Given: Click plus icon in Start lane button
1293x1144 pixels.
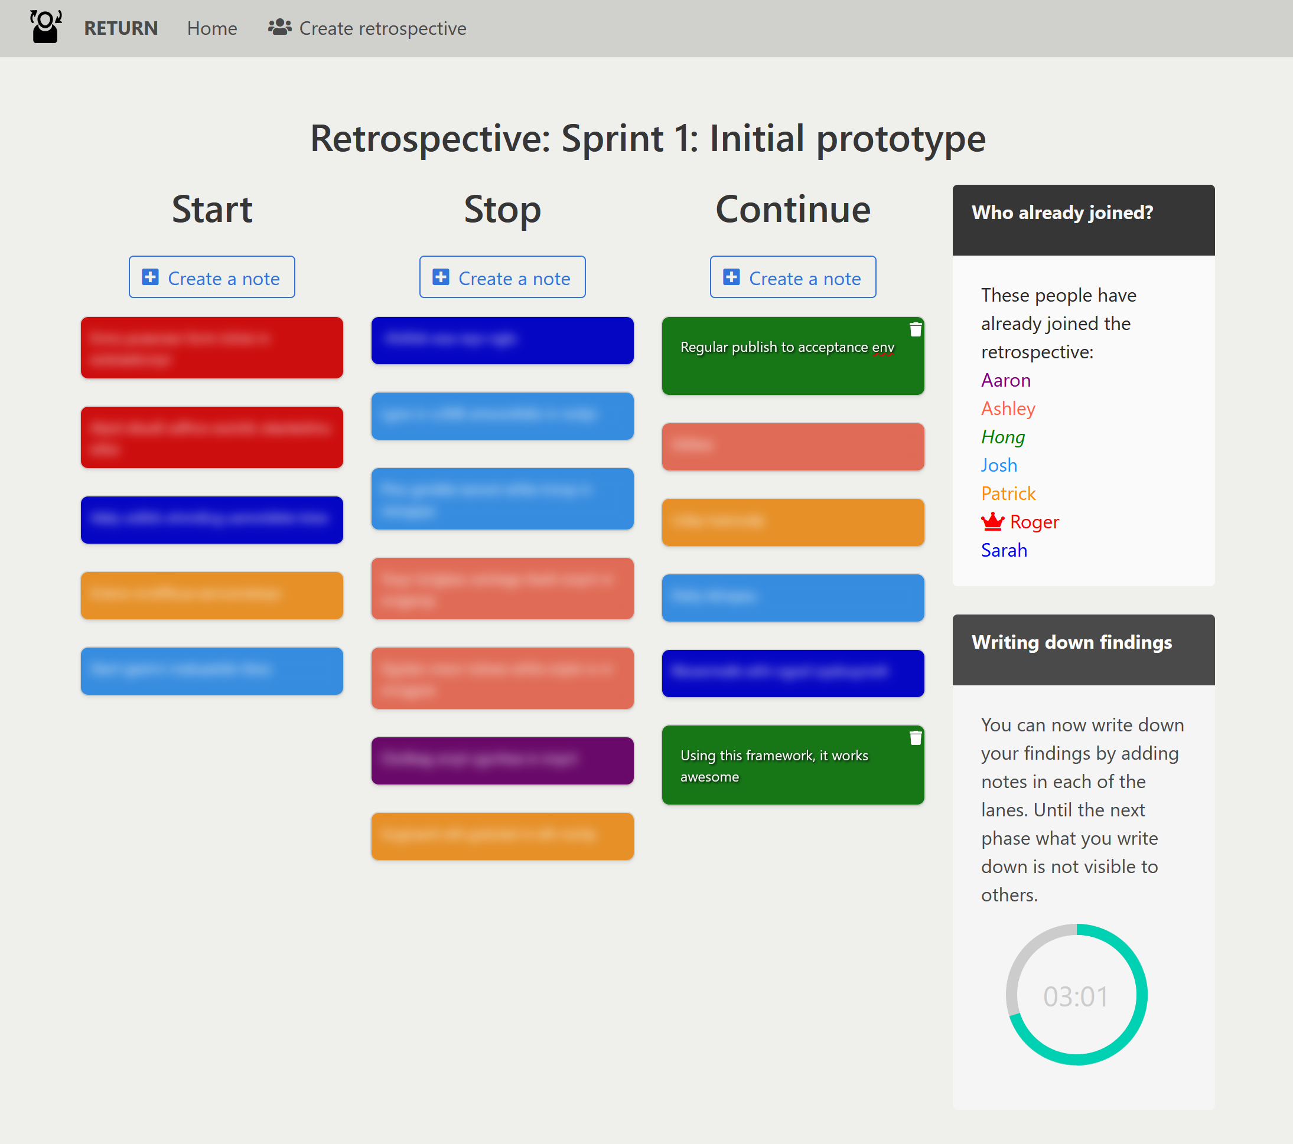Looking at the screenshot, I should (x=150, y=277).
